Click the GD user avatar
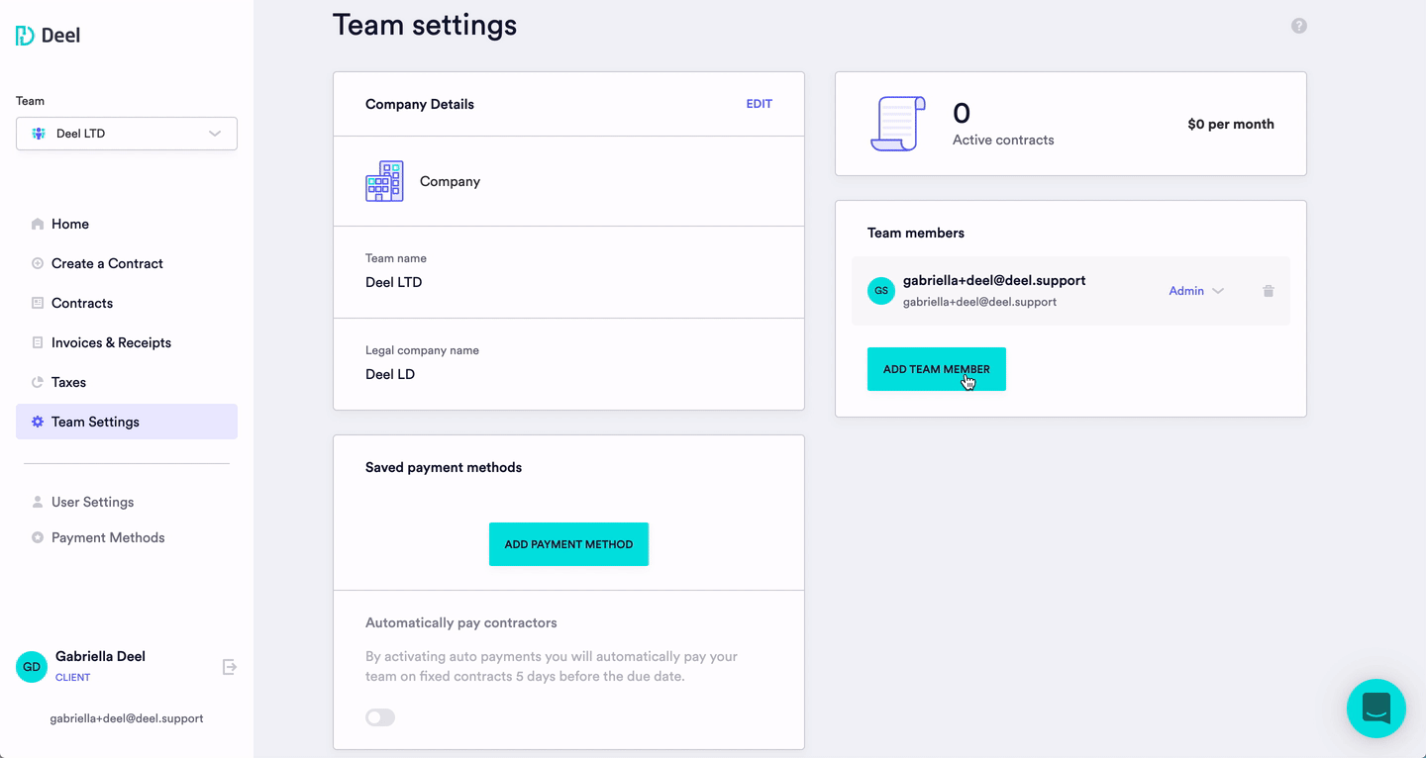This screenshot has height=758, width=1426. [32, 667]
